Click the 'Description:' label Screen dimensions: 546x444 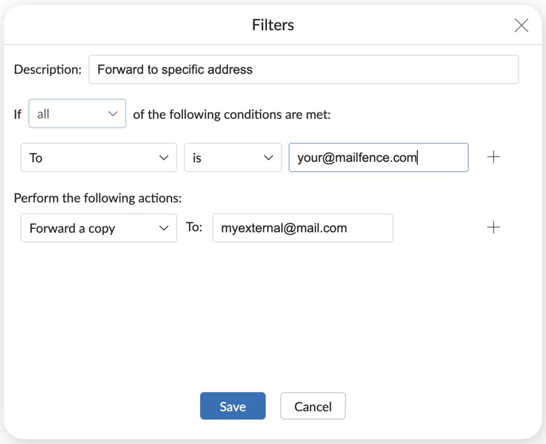click(x=48, y=69)
